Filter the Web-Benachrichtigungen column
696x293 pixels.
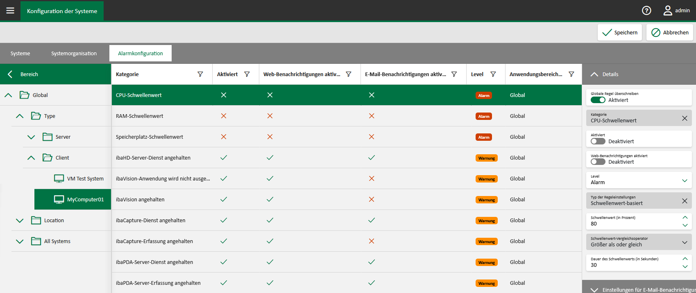pos(349,74)
